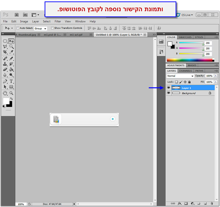Activate the Crop tool
Viewport: 220px width, 207px height.
[x=5, y=52]
